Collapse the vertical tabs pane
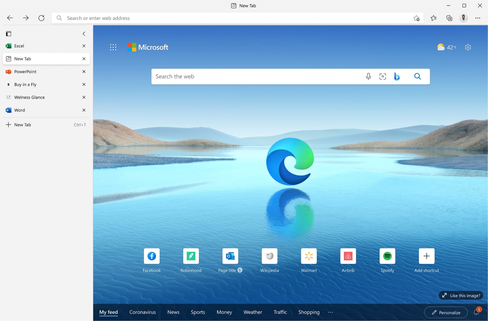The width and height of the screenshot is (488, 321). tap(84, 34)
